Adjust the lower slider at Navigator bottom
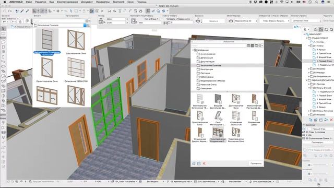This screenshot has height=188, width=334. click(320, 173)
